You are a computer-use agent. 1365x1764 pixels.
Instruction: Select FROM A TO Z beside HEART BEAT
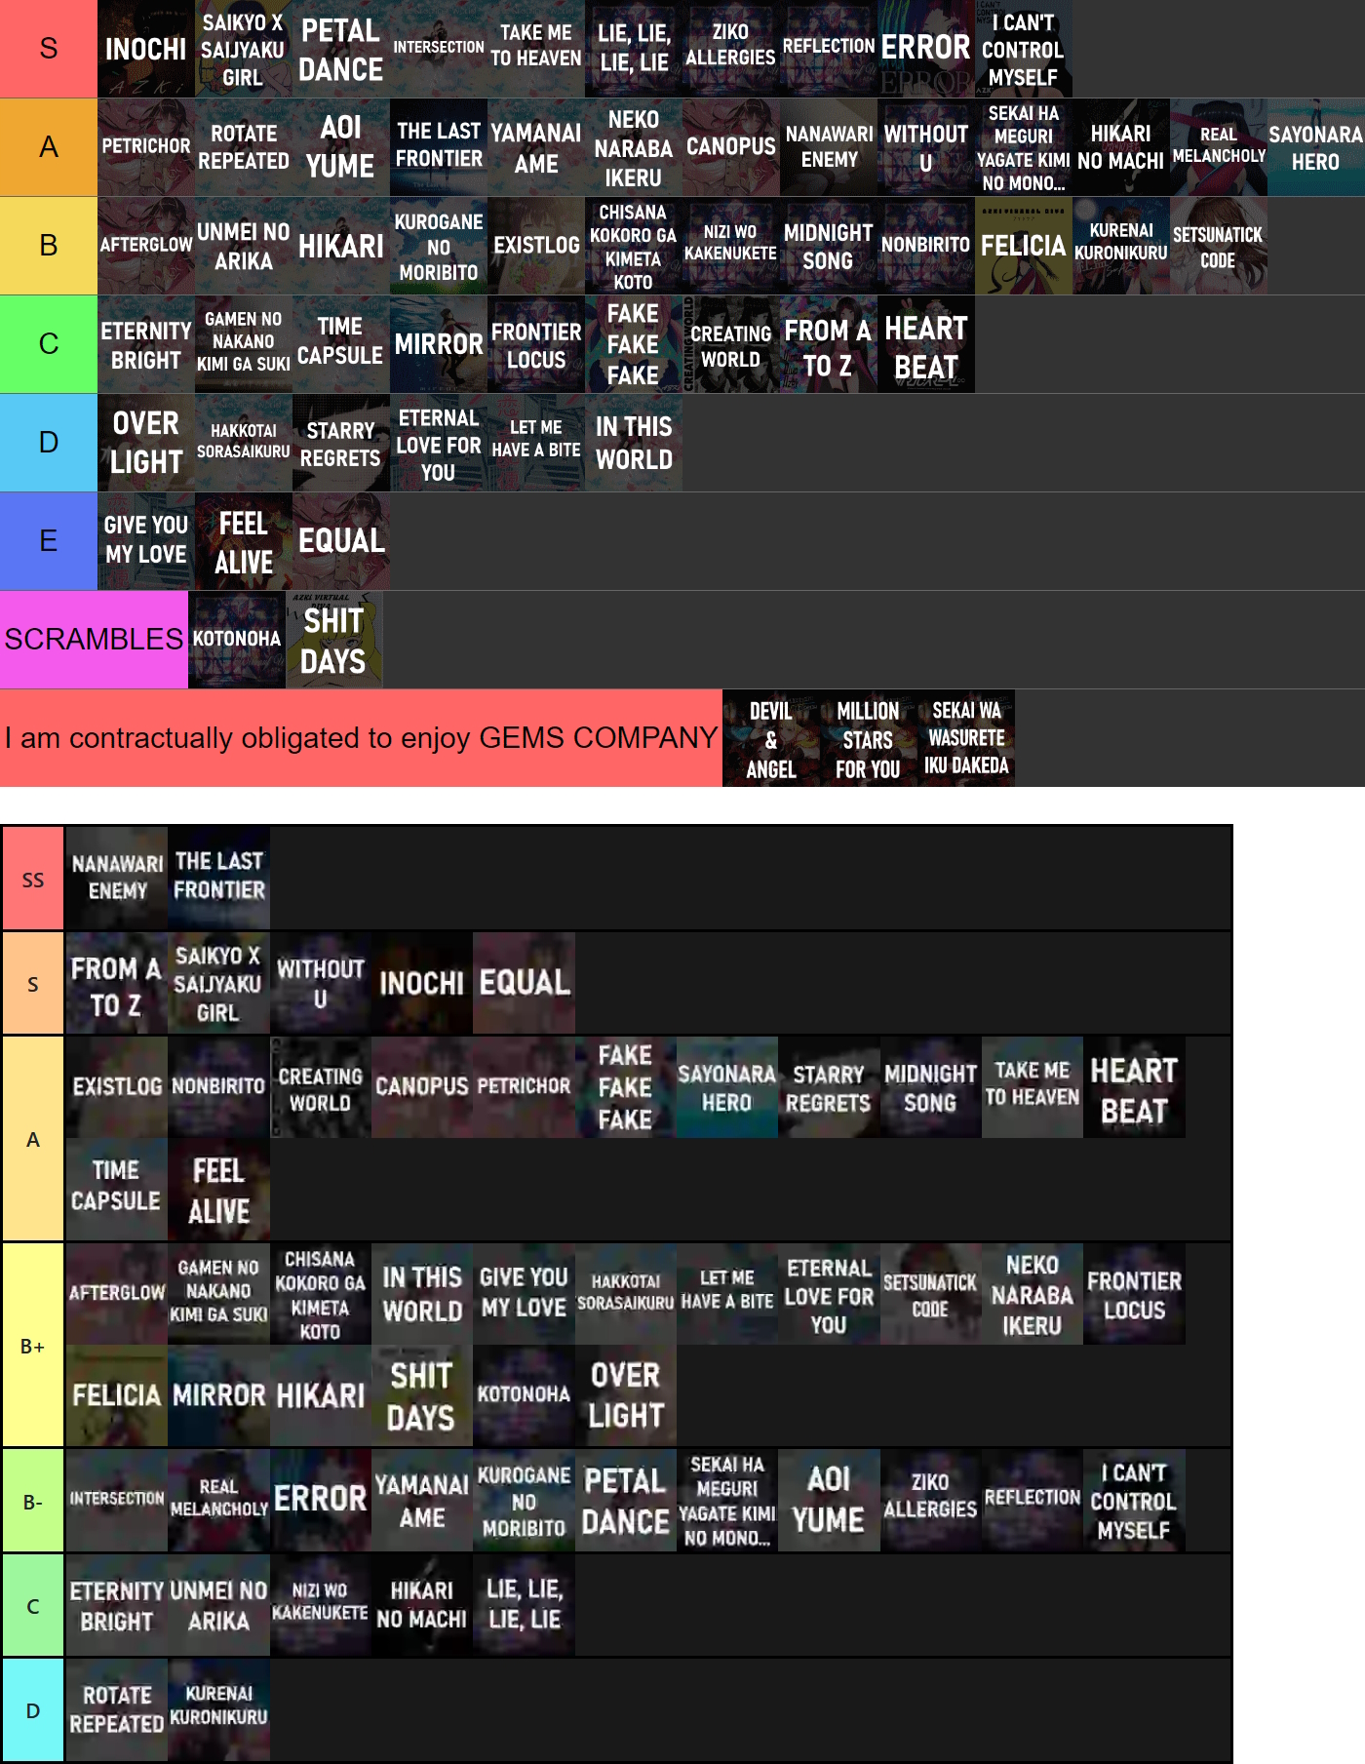click(829, 344)
